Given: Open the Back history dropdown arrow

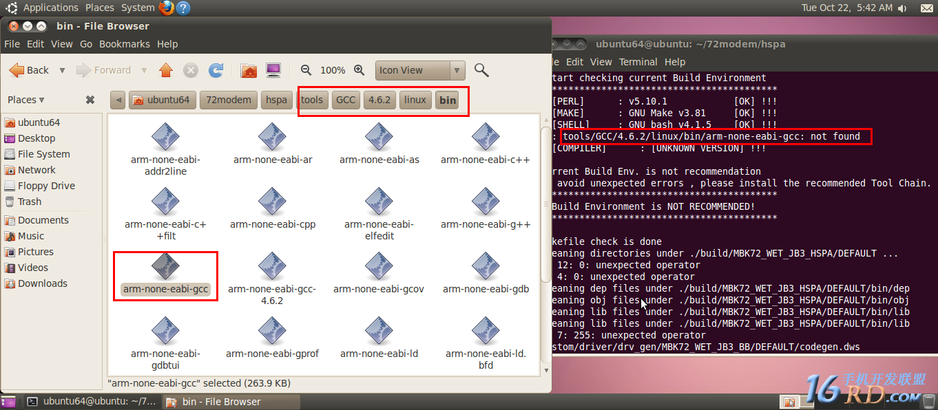Looking at the screenshot, I should 62,70.
